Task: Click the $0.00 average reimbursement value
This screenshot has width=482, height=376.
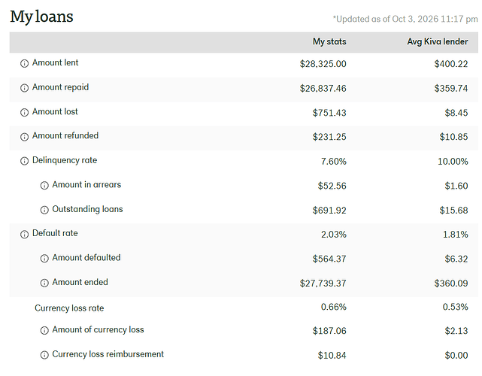Action: [456, 356]
